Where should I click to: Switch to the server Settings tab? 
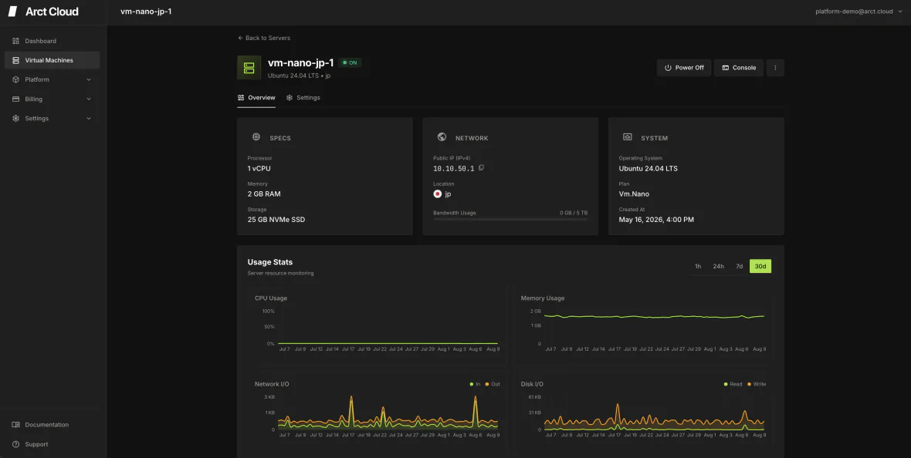pos(303,97)
